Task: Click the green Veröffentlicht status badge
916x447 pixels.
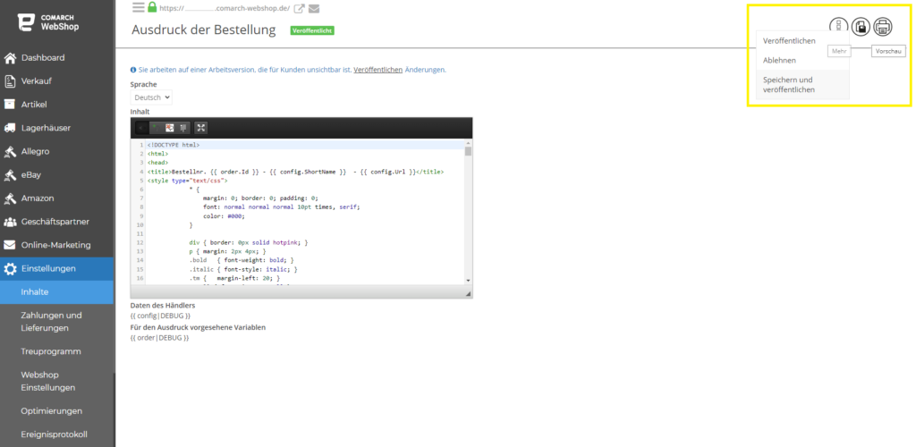Action: click(312, 30)
